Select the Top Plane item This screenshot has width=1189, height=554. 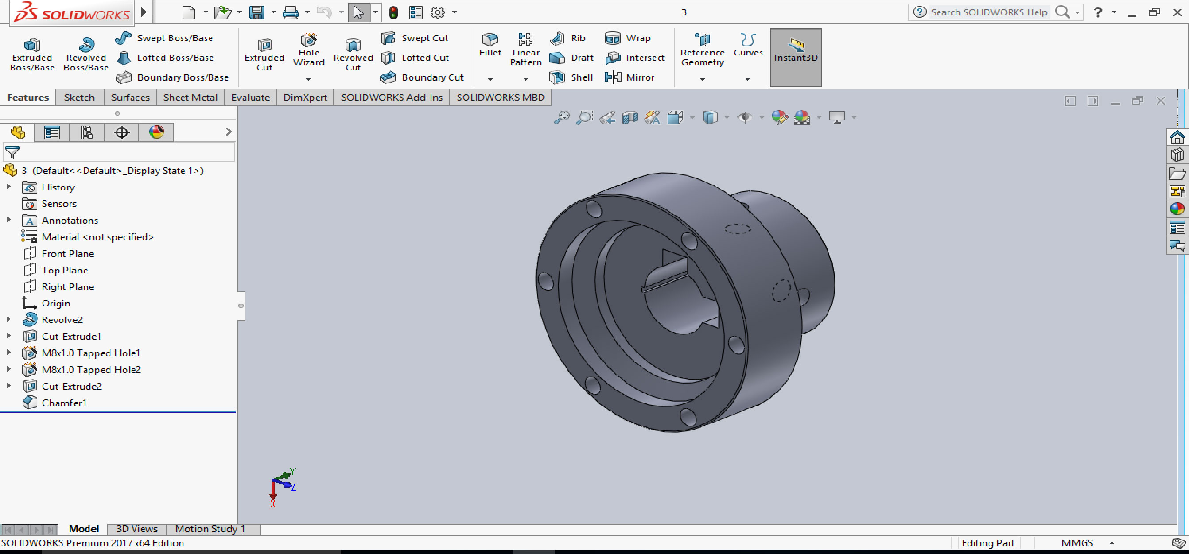click(x=55, y=270)
